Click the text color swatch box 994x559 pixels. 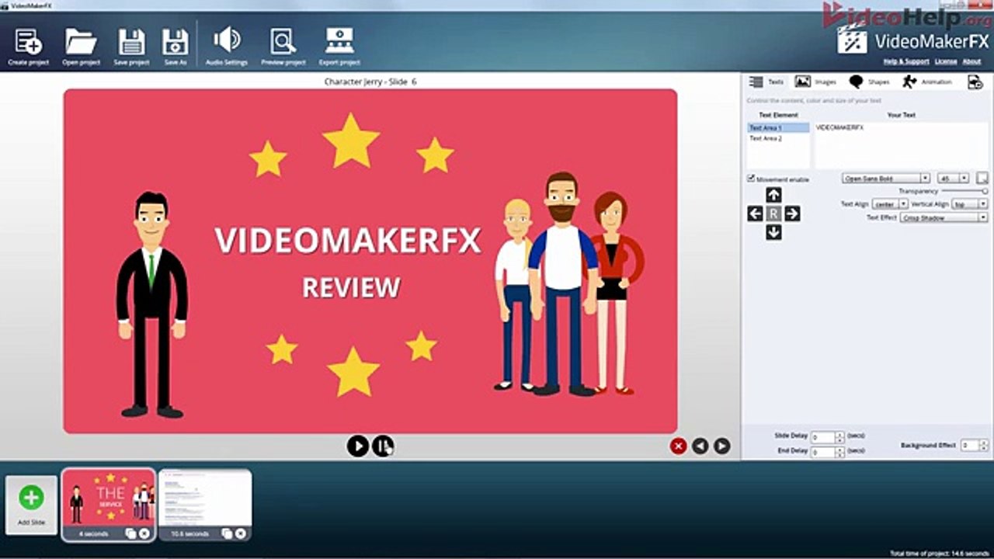point(982,179)
